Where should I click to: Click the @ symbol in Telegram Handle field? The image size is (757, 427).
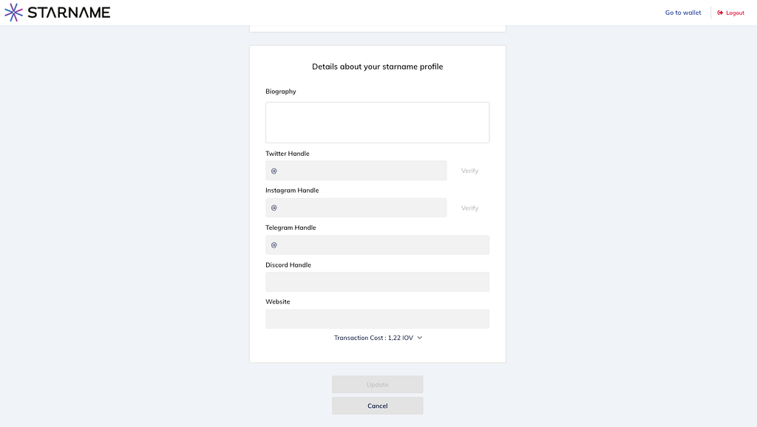[274, 245]
